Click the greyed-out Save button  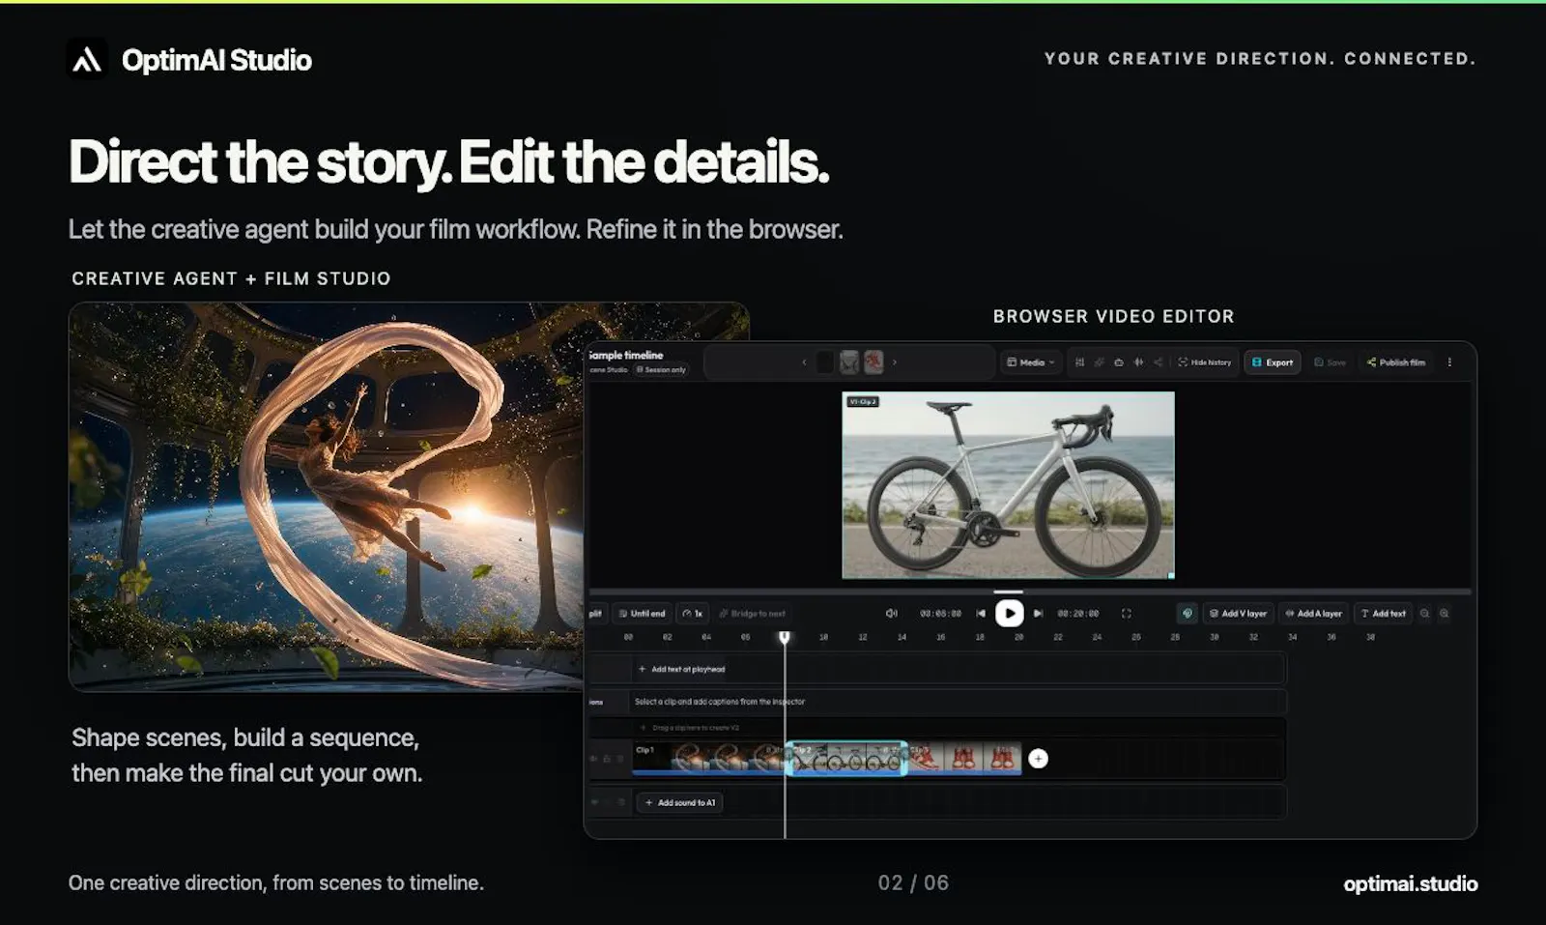click(x=1330, y=362)
